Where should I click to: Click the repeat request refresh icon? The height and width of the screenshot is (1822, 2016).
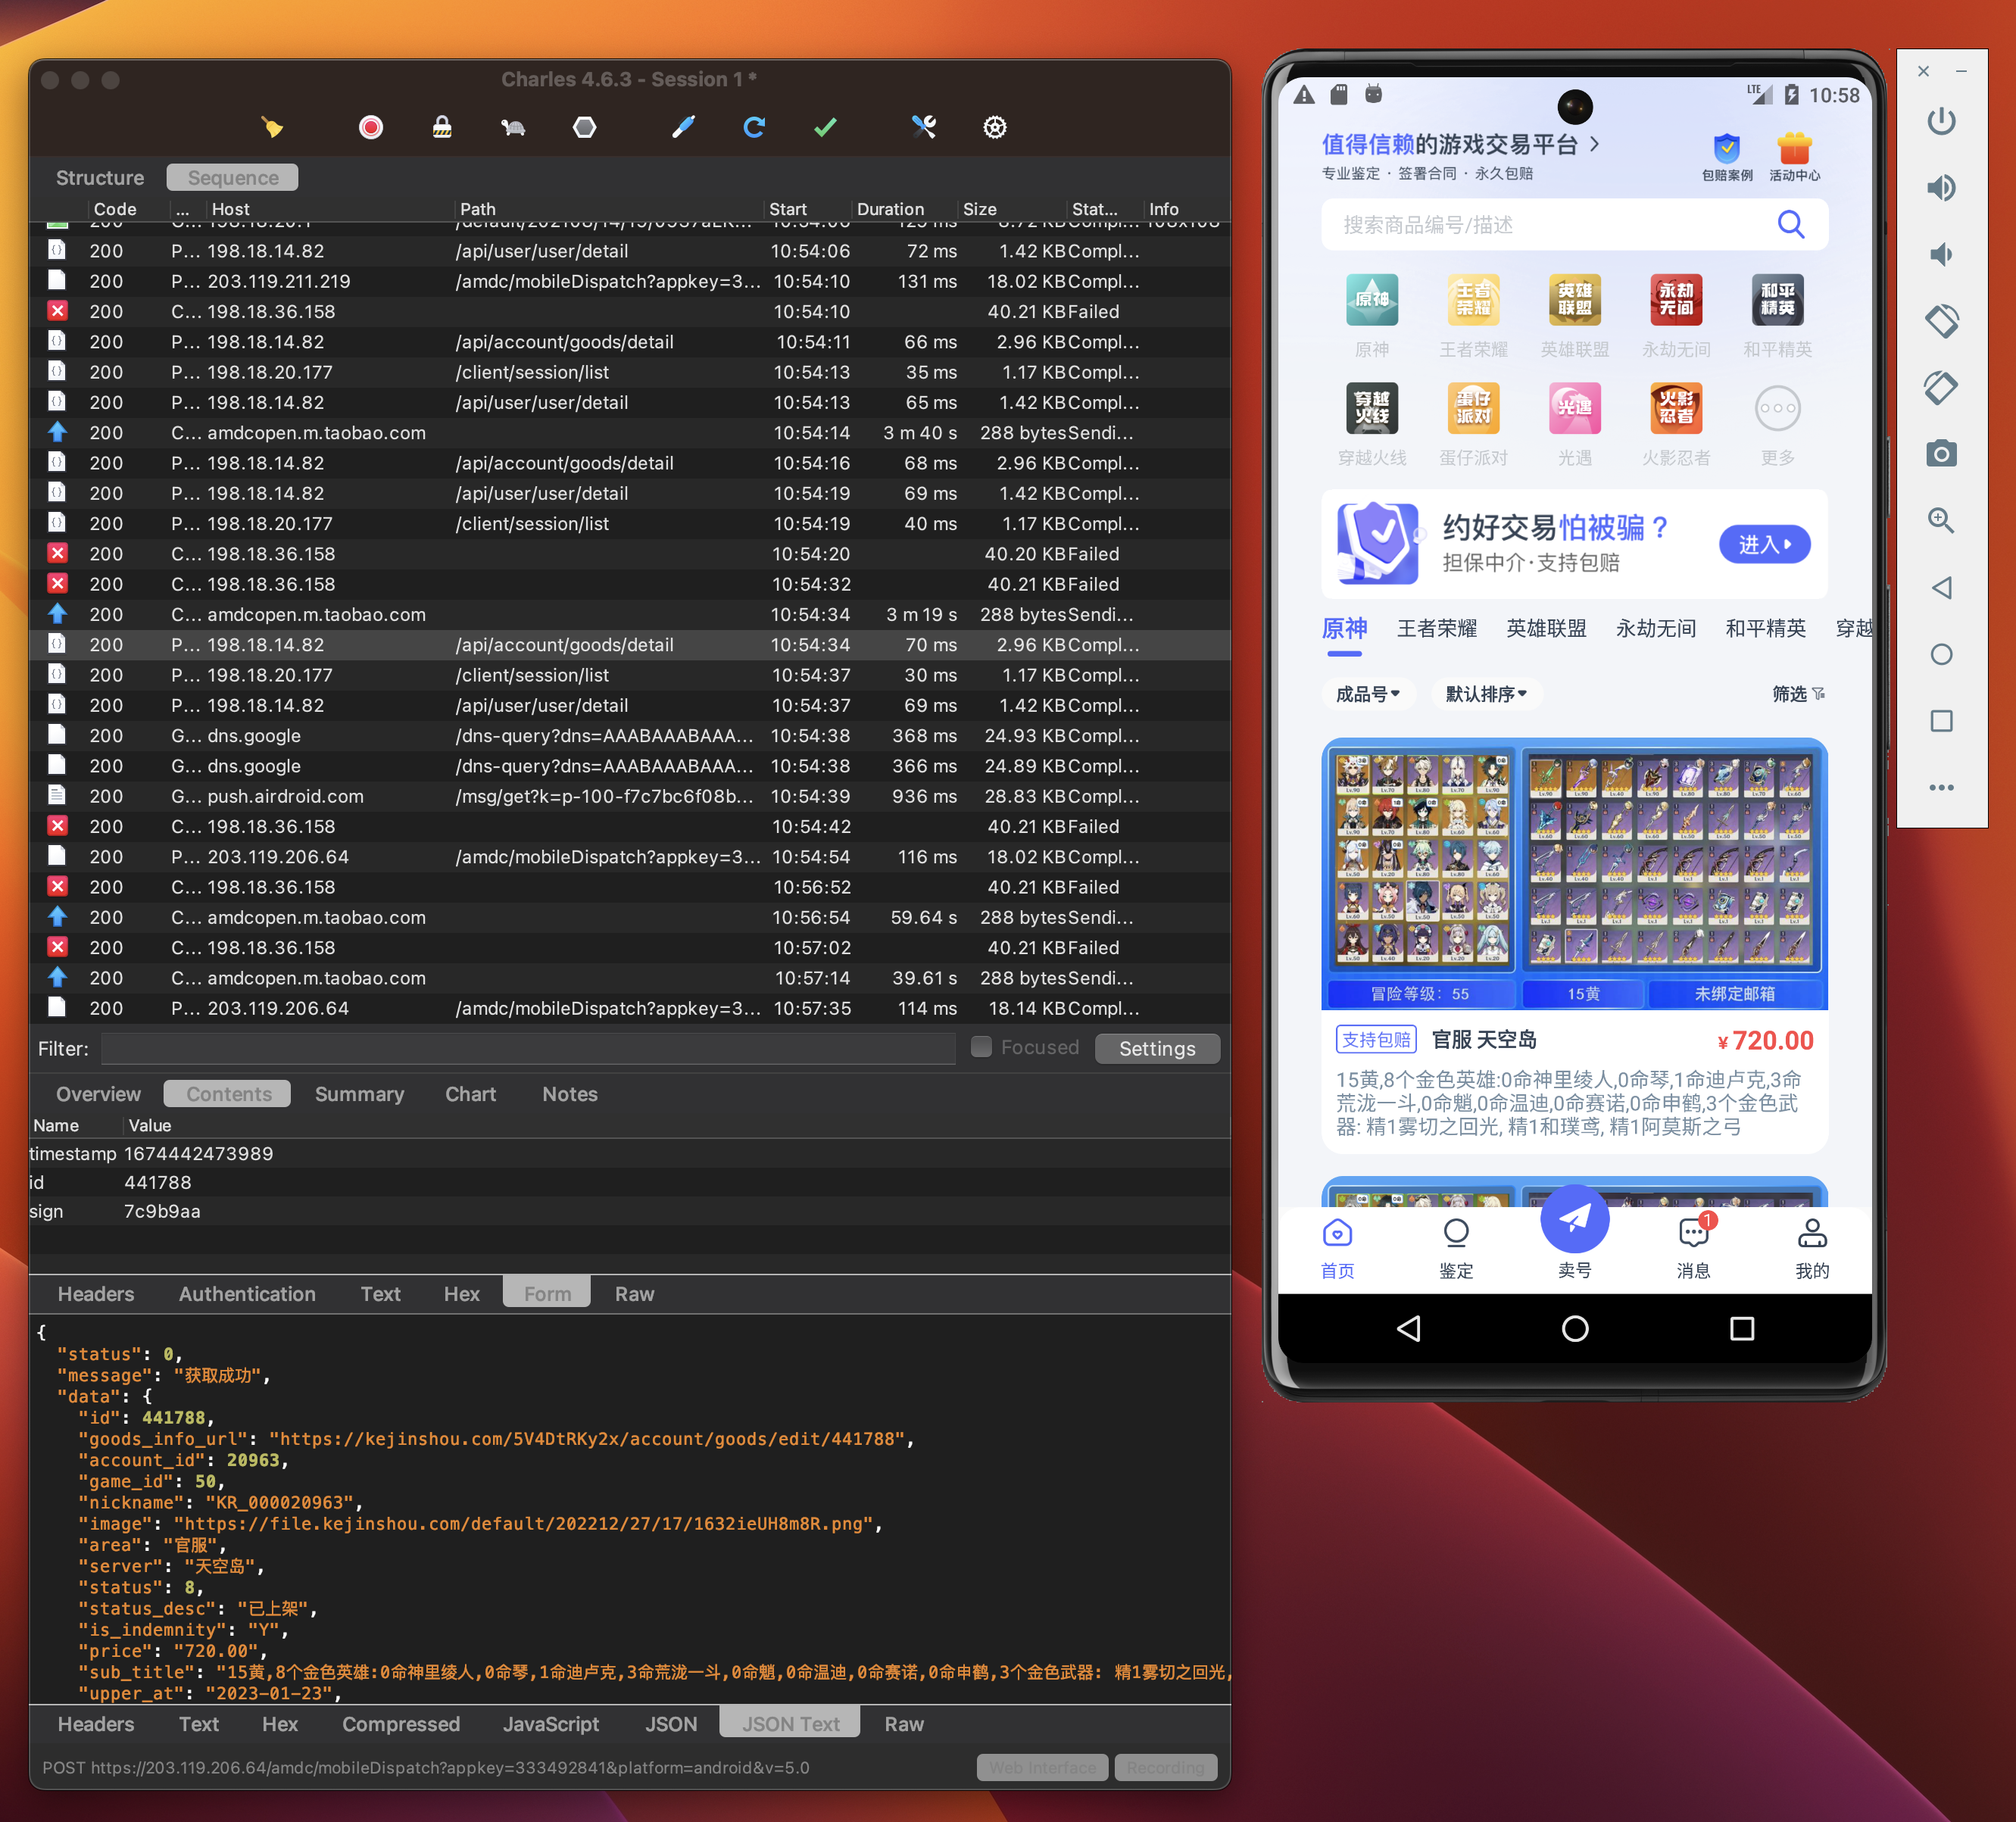click(x=754, y=127)
